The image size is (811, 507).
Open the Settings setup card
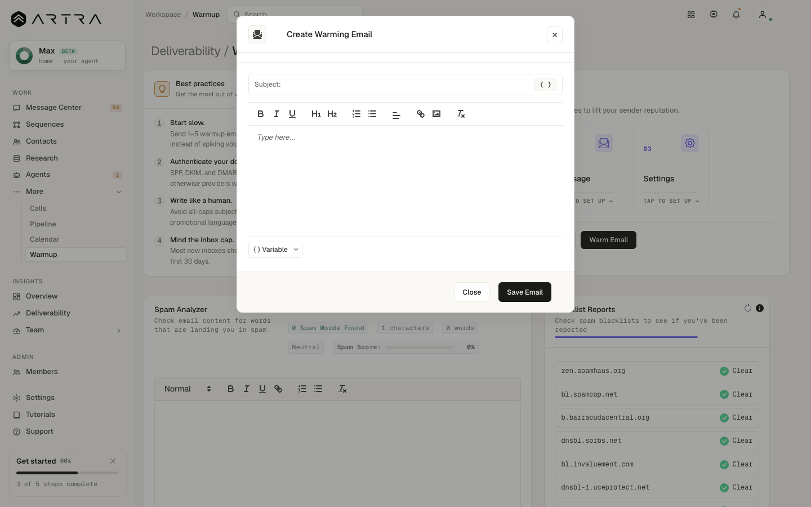671,169
